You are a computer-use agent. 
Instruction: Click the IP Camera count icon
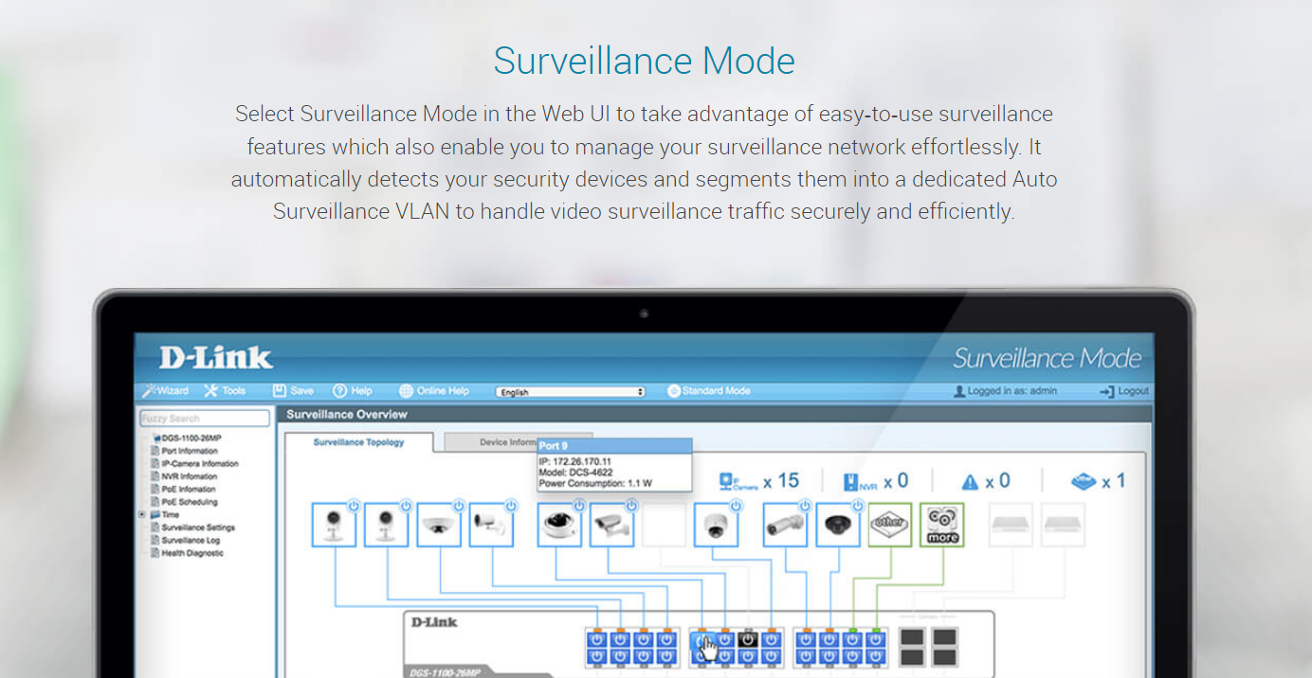click(728, 482)
